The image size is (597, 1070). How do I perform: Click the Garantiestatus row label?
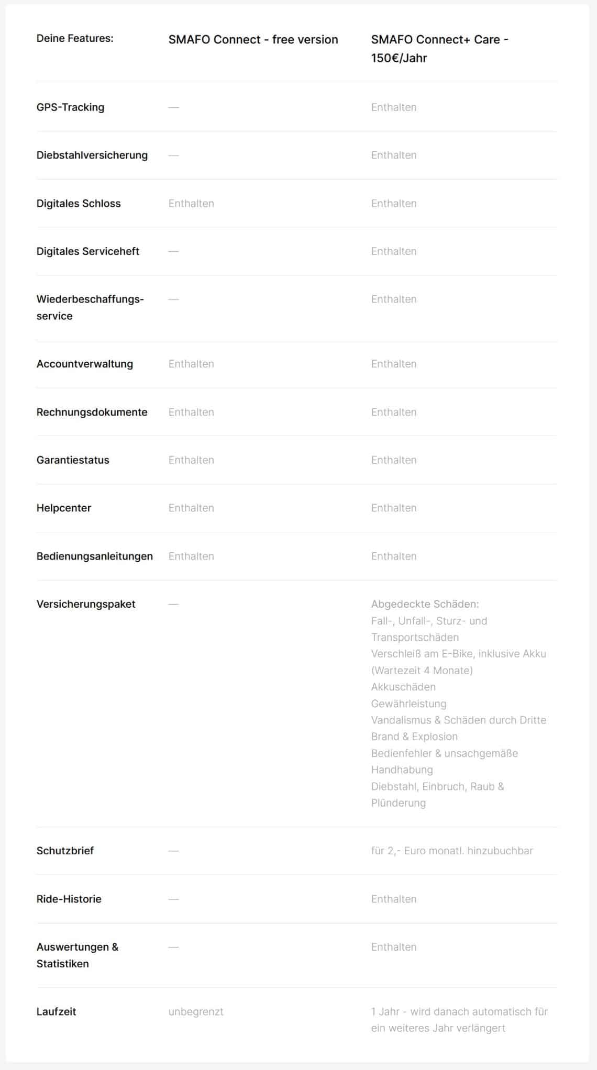(x=73, y=460)
